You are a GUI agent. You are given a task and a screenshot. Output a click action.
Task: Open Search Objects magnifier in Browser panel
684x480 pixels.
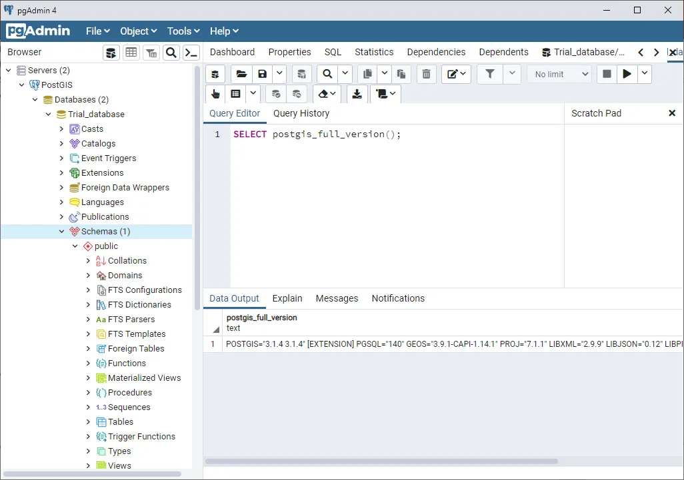click(171, 53)
